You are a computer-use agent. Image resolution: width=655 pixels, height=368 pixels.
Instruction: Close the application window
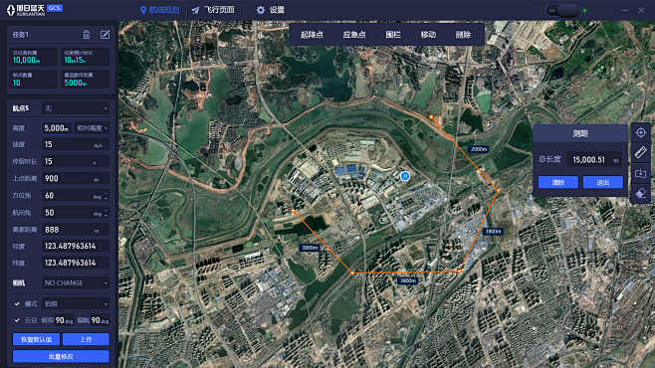[x=641, y=10]
